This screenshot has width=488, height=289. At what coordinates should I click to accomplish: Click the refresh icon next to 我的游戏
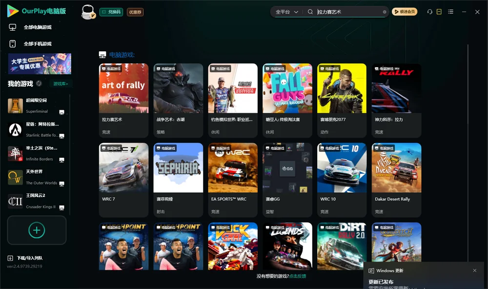[39, 83]
